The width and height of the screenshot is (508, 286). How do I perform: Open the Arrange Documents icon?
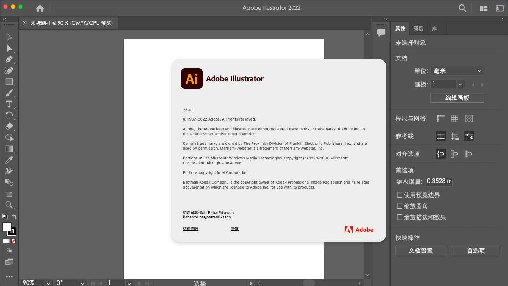pos(484,8)
